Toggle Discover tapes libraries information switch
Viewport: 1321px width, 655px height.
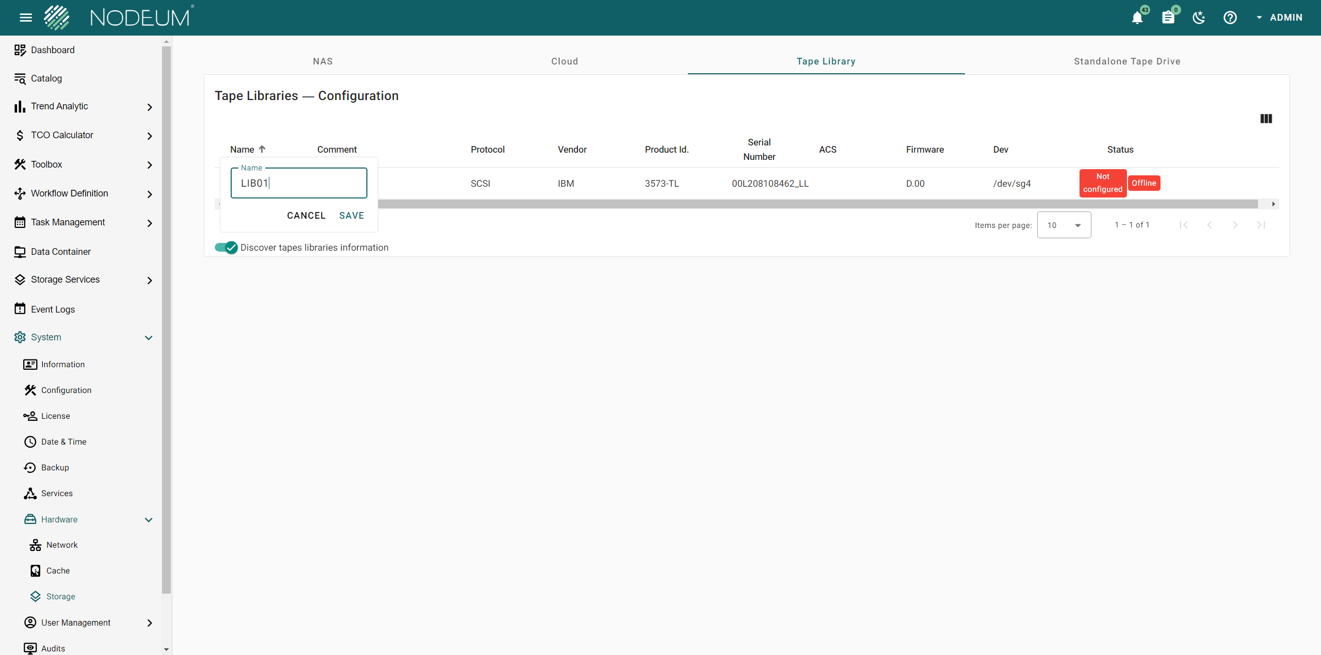point(226,248)
